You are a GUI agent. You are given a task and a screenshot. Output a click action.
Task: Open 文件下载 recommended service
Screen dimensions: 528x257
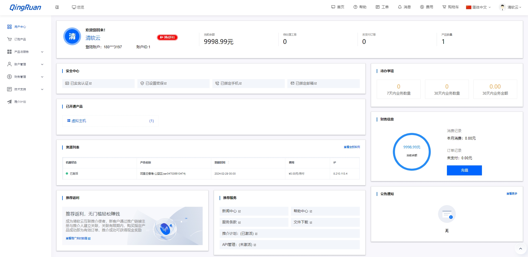click(325, 222)
